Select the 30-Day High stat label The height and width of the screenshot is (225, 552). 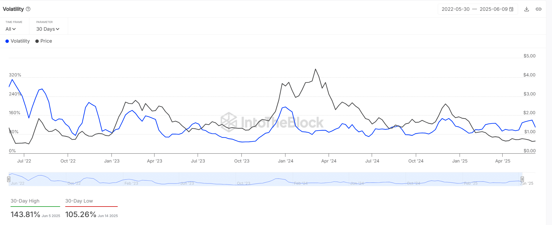click(x=25, y=201)
